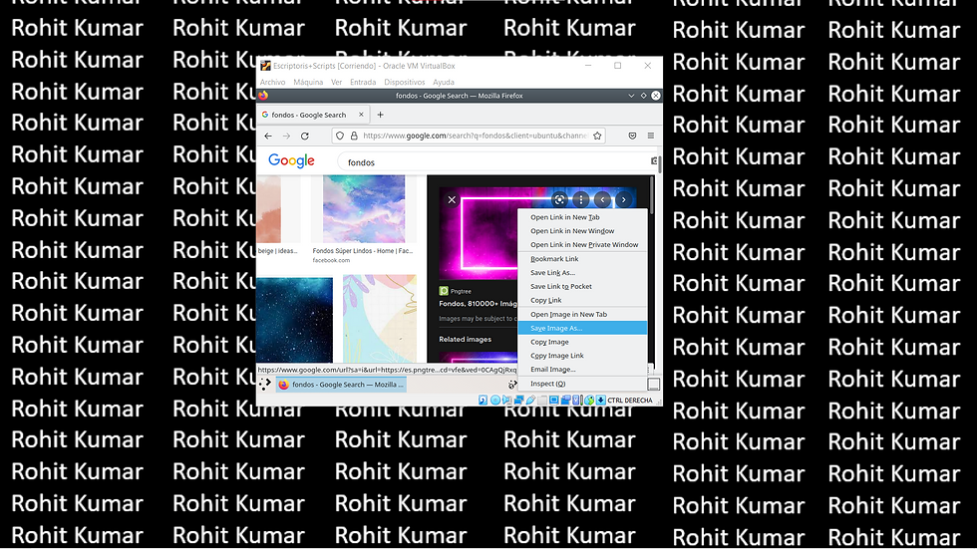Select Copy Link from context menu
Image resolution: width=977 pixels, height=549 pixels.
click(x=582, y=300)
